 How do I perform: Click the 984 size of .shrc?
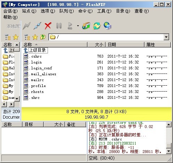(x=100, y=97)
